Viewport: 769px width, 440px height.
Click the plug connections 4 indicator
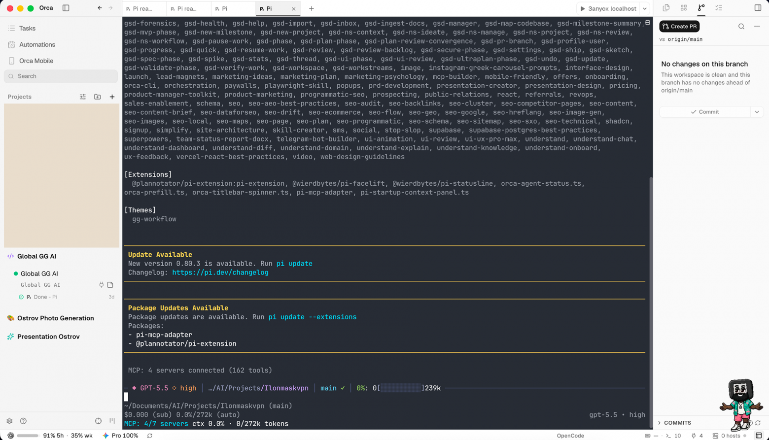tap(697, 436)
